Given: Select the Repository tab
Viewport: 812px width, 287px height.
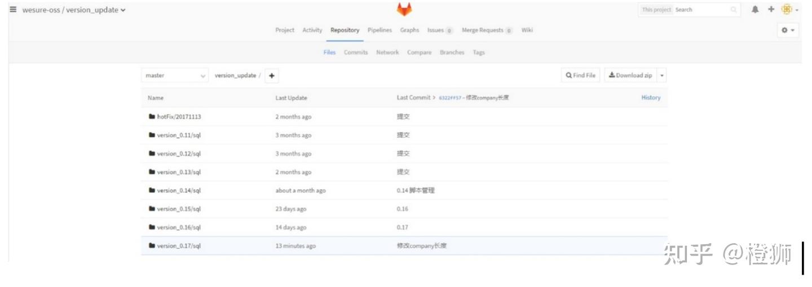Looking at the screenshot, I should coord(345,30).
